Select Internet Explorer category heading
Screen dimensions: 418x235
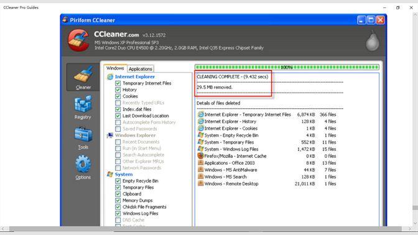pos(134,76)
